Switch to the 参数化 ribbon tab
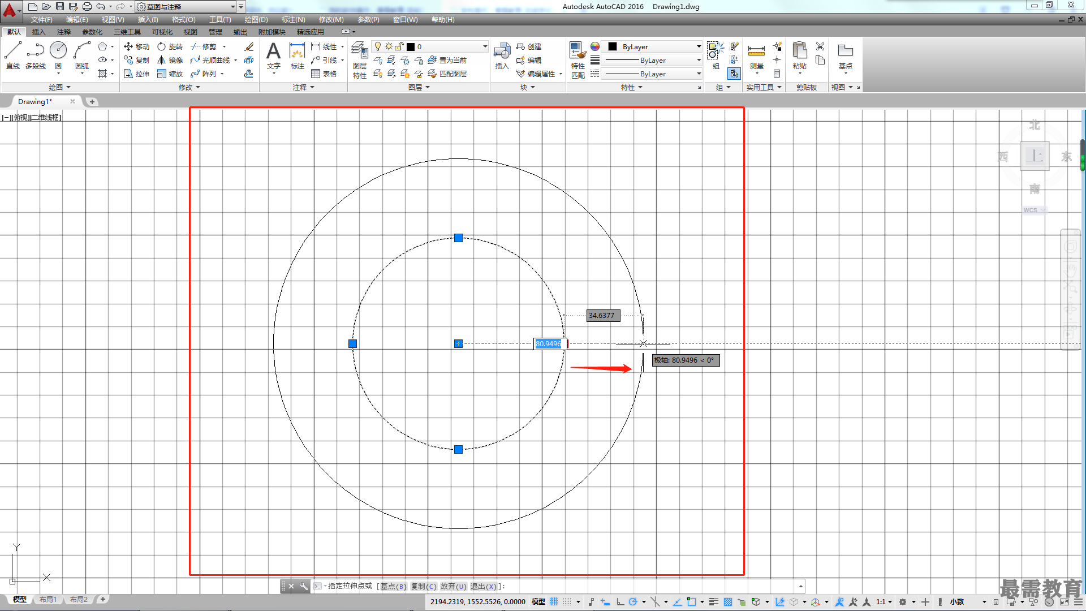Screen dimensions: 1086x611 pos(92,32)
